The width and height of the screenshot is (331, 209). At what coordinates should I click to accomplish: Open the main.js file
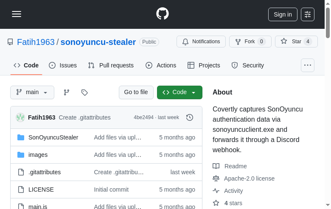click(38, 206)
